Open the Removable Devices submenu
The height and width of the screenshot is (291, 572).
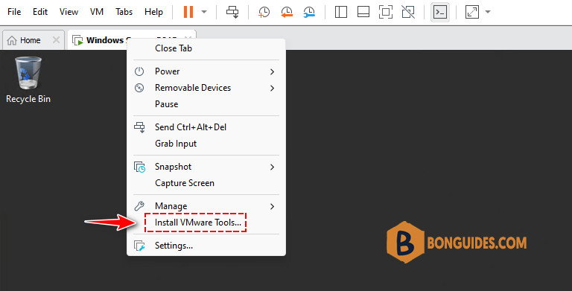tap(206, 88)
